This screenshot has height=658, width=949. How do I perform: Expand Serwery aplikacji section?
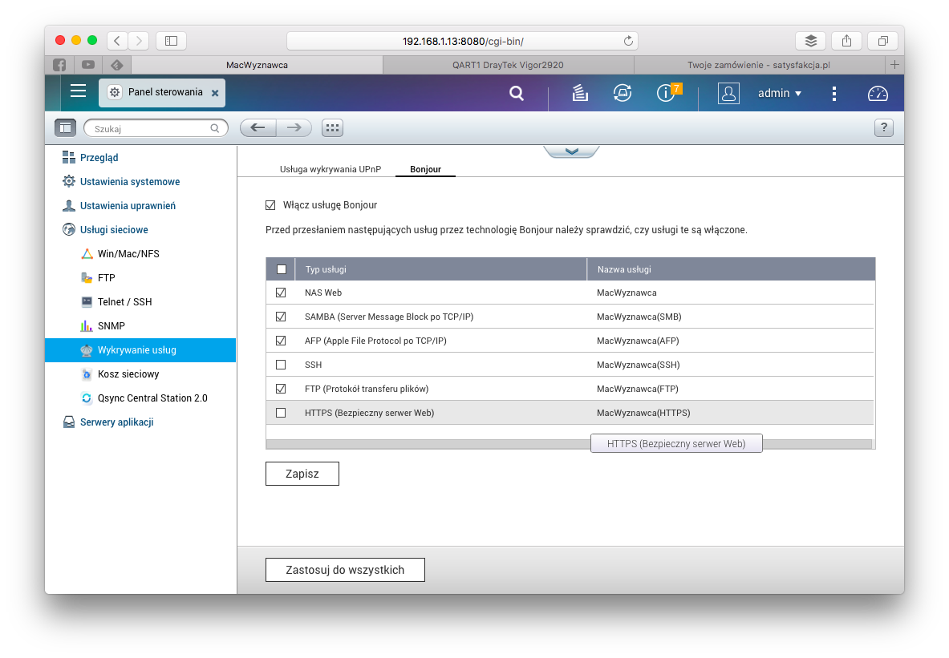117,422
